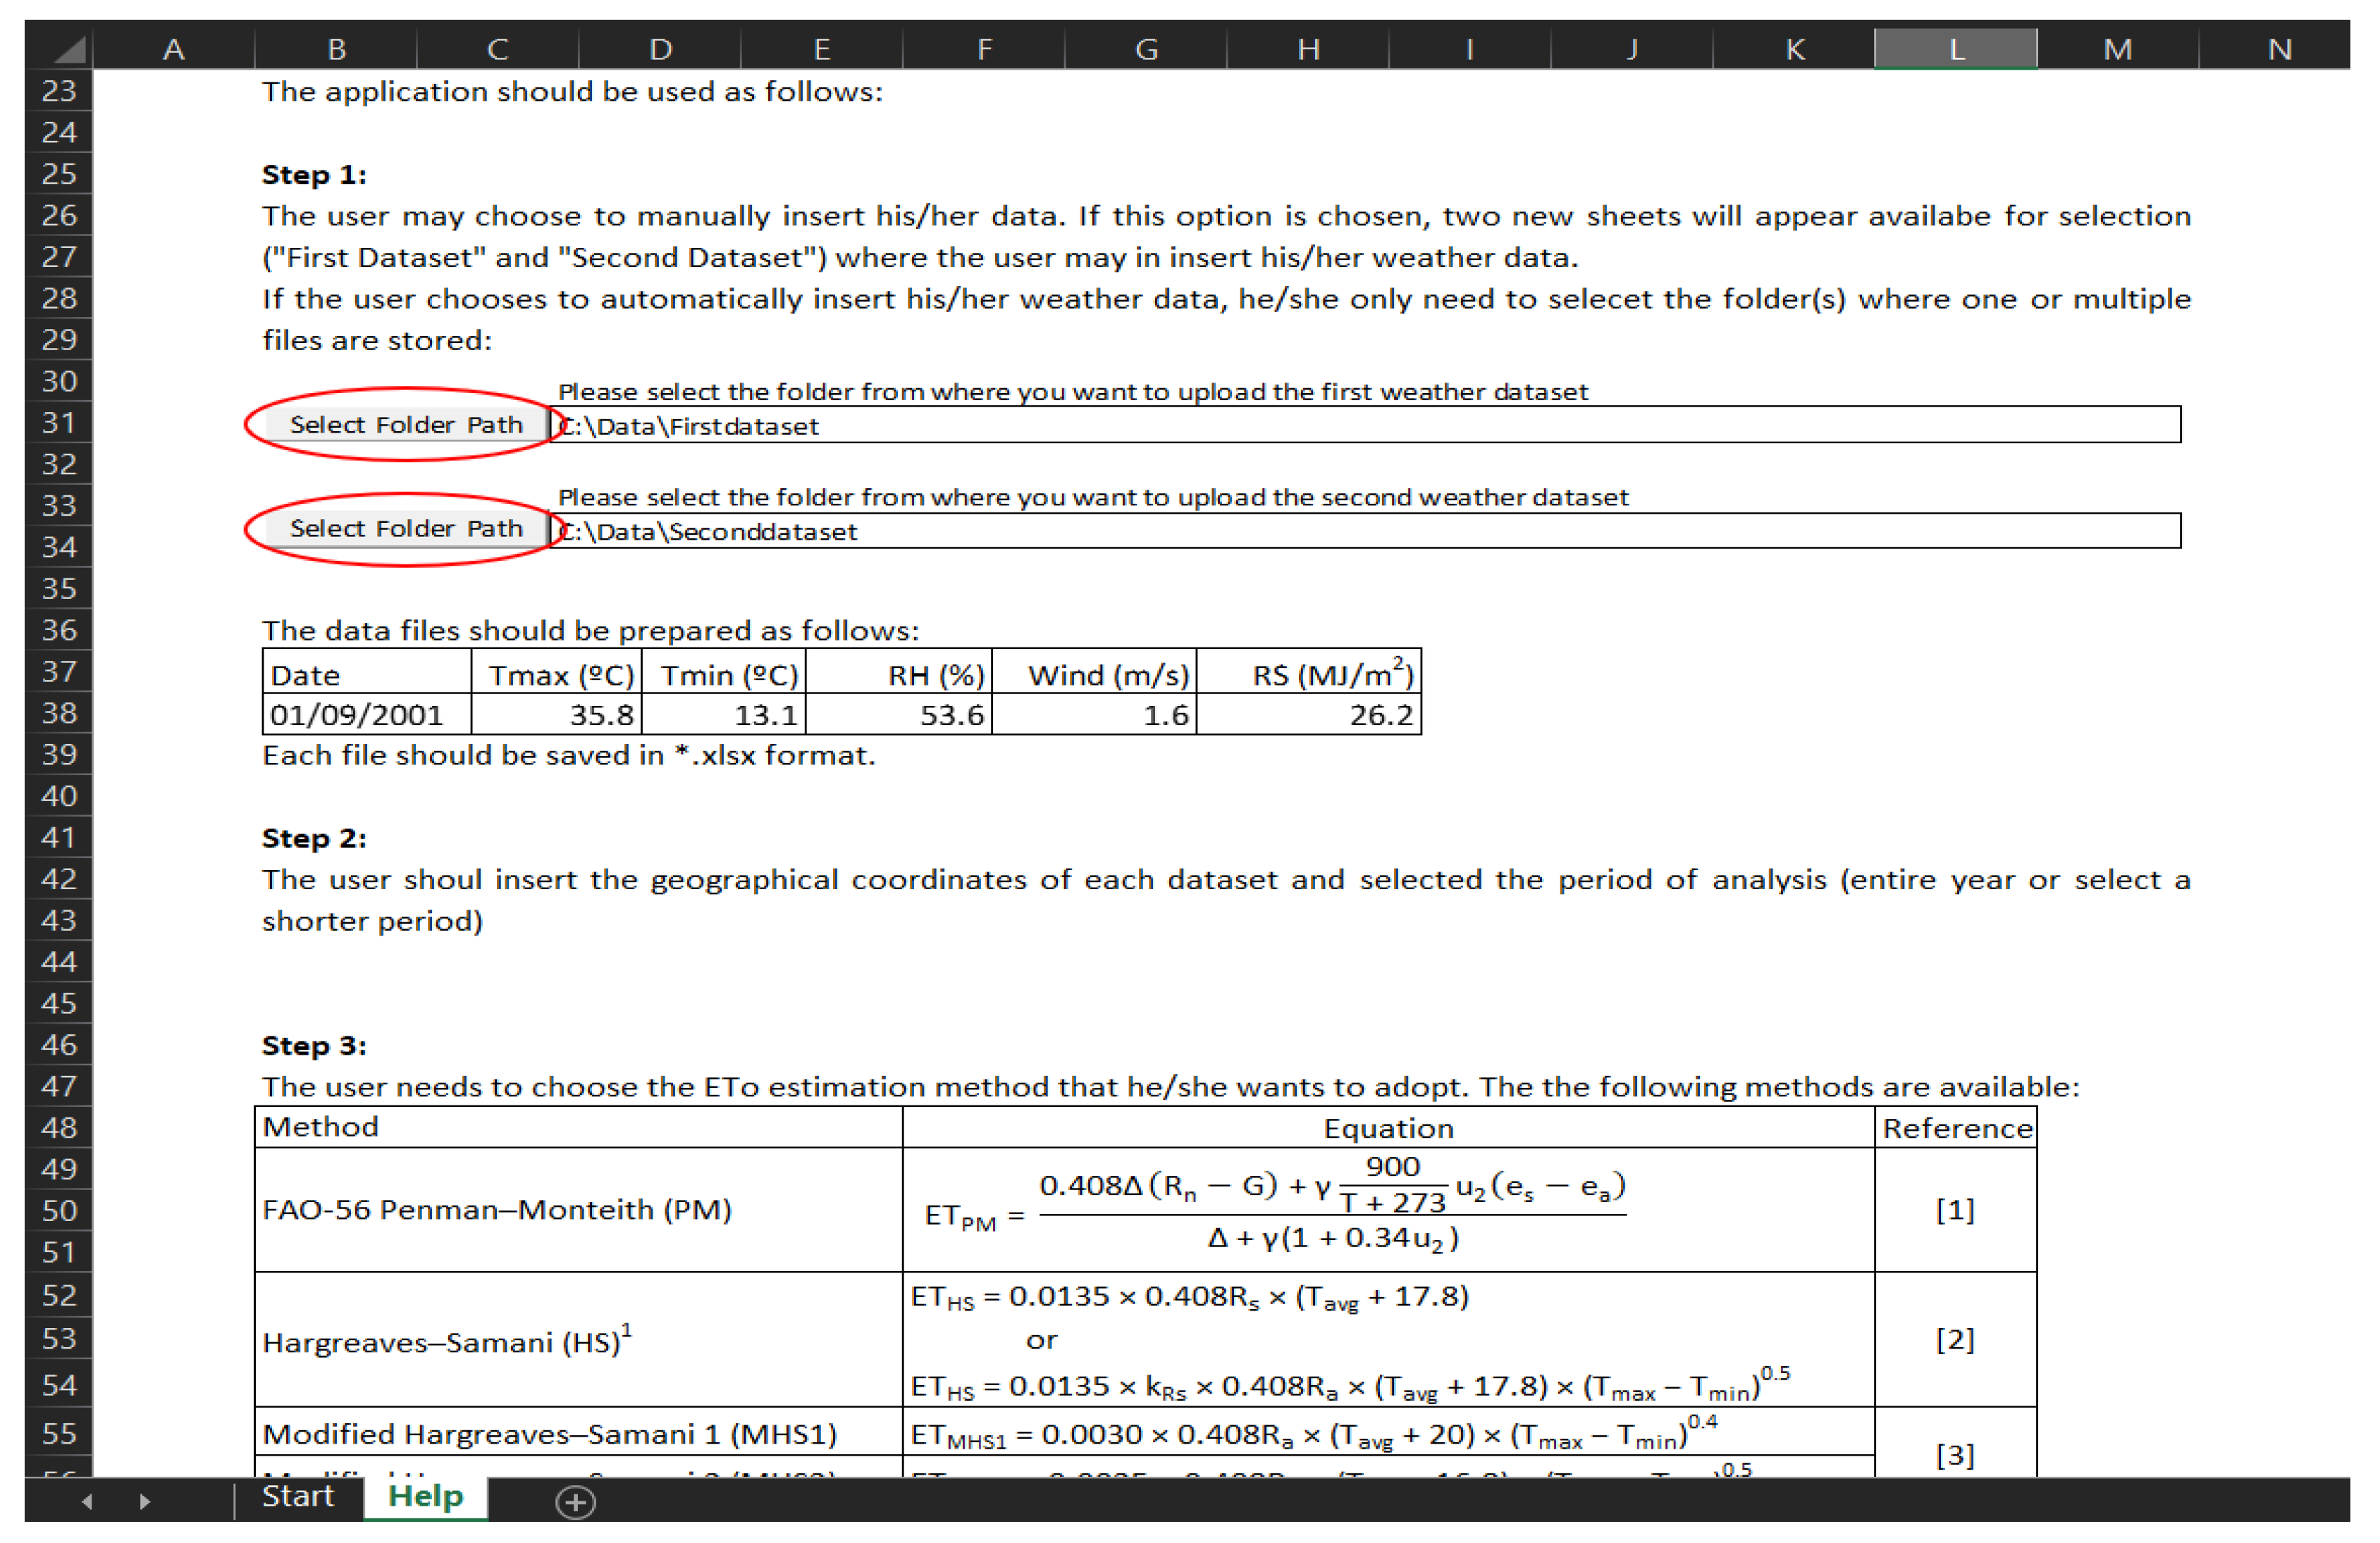Click the value cell 1.6
Image resolution: width=2380 pixels, height=1543 pixels.
pos(1094,714)
